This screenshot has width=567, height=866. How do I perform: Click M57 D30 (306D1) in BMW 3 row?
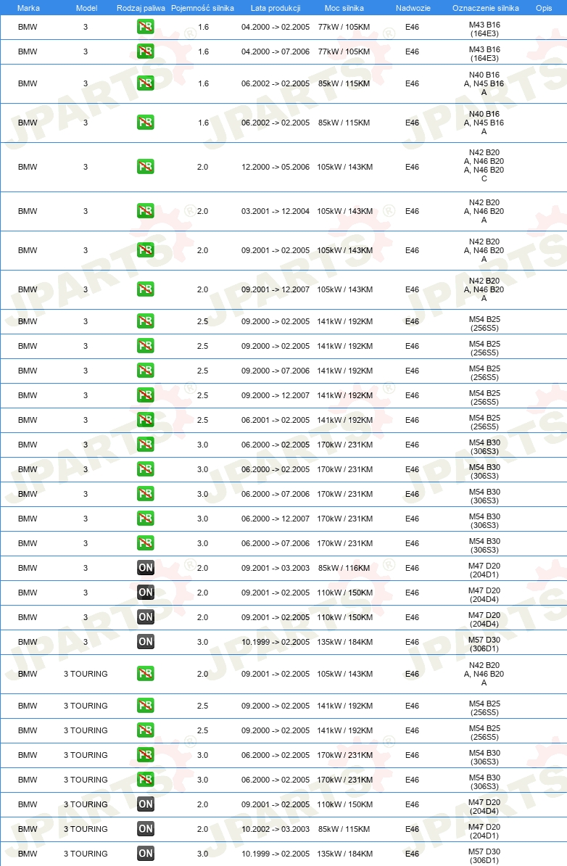[484, 644]
